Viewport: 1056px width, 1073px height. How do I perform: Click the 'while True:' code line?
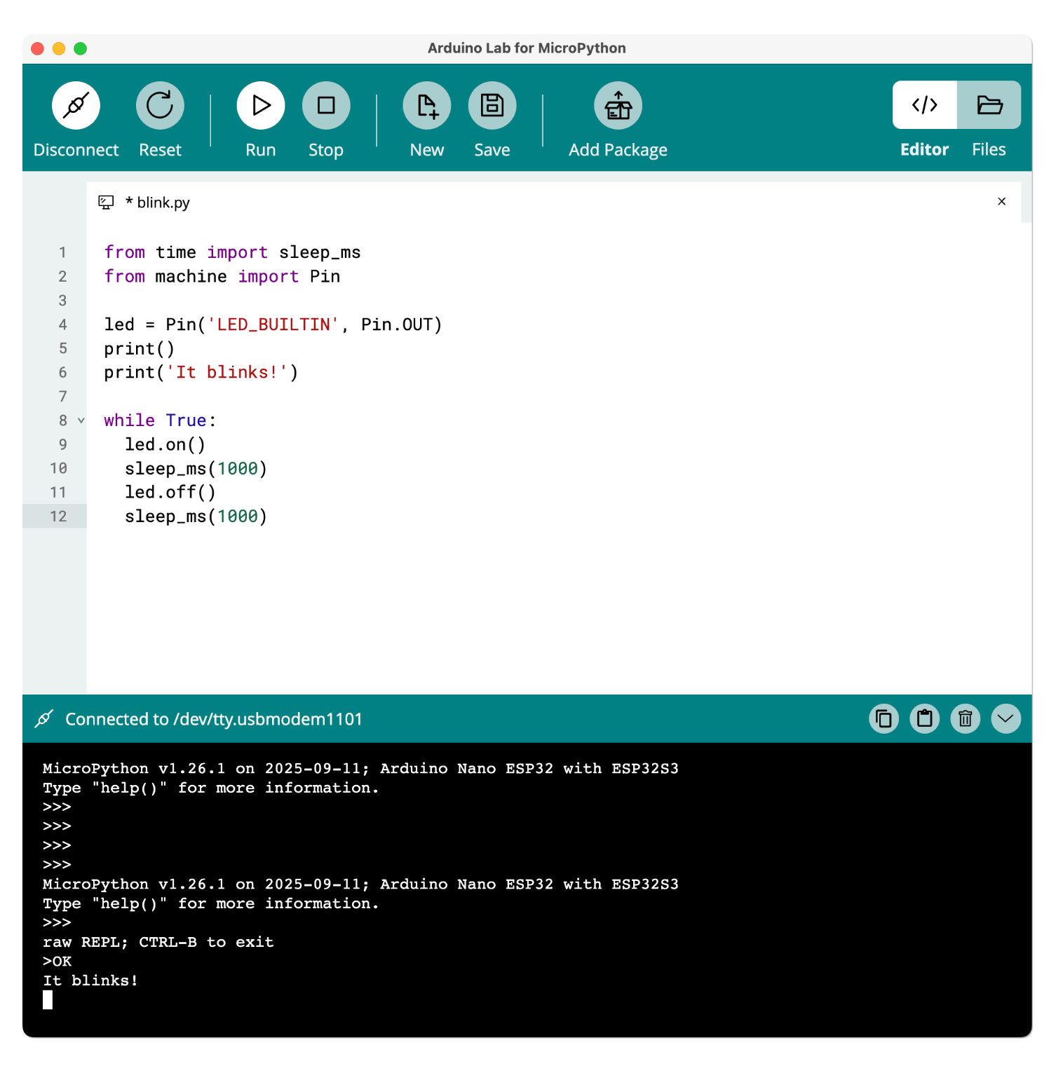[x=160, y=421]
